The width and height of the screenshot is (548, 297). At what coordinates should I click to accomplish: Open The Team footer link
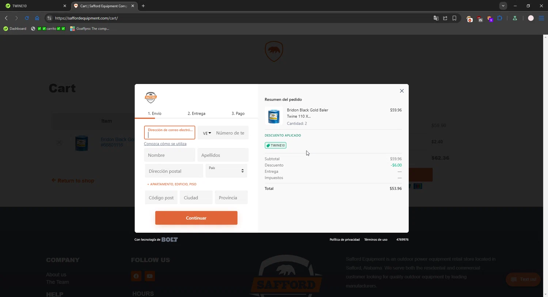pos(57,282)
